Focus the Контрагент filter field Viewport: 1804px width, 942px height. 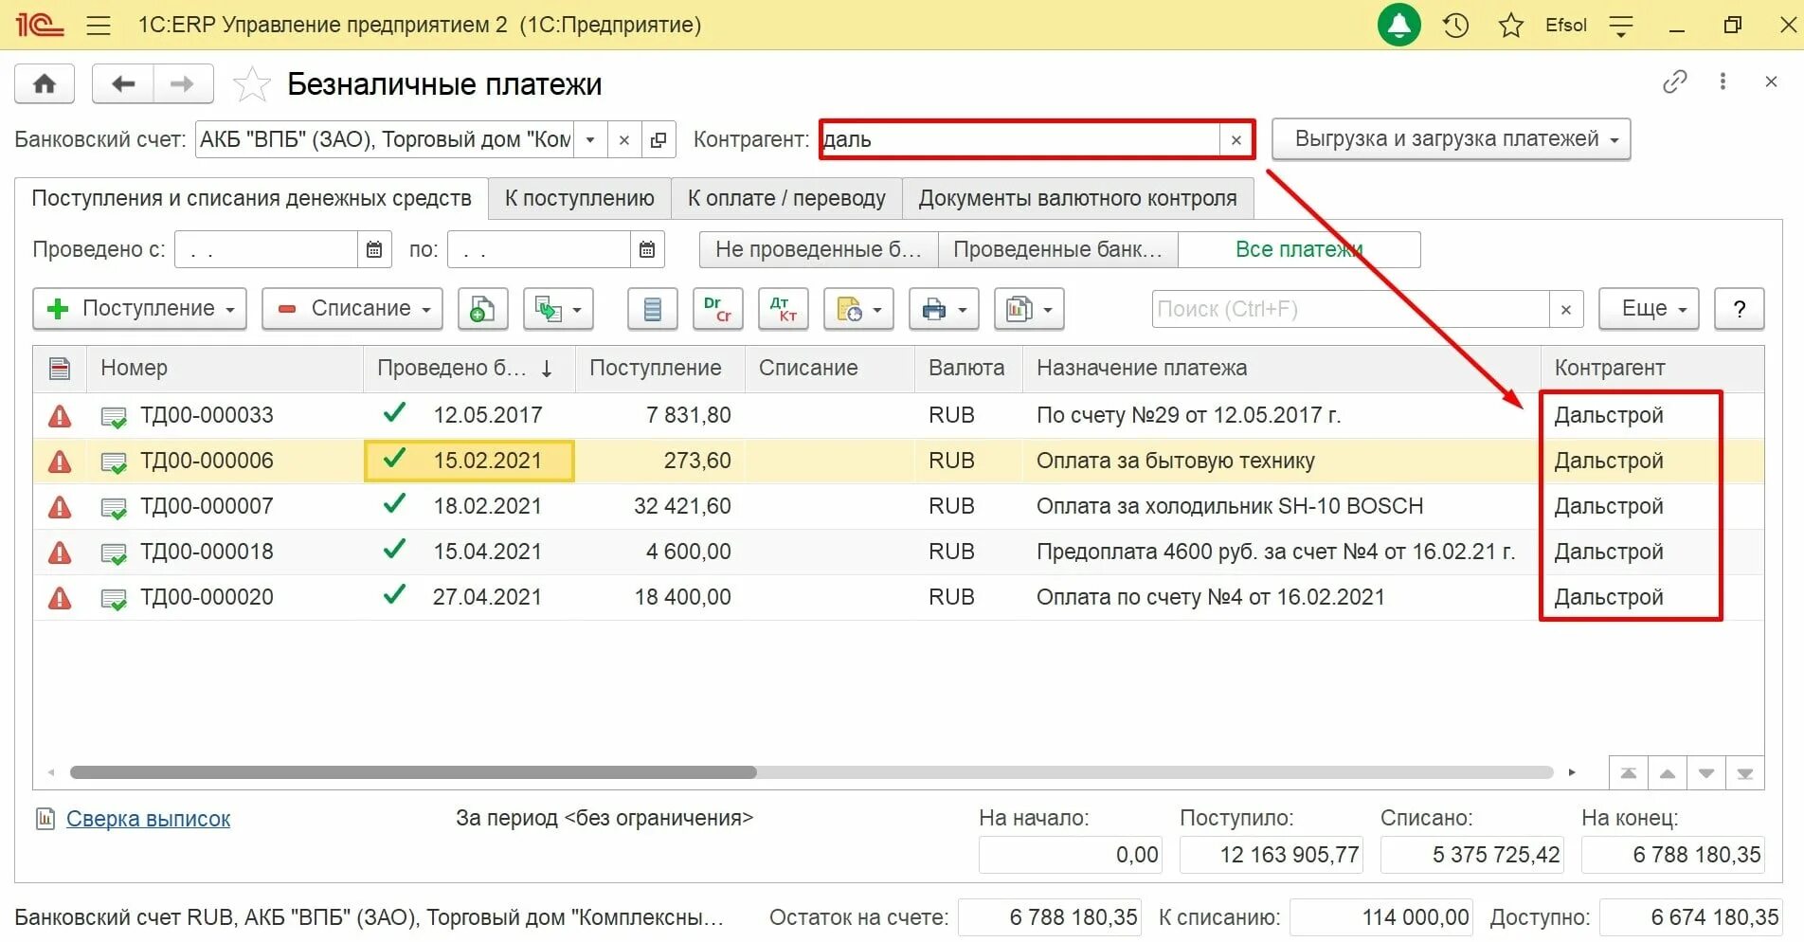coord(1021,140)
